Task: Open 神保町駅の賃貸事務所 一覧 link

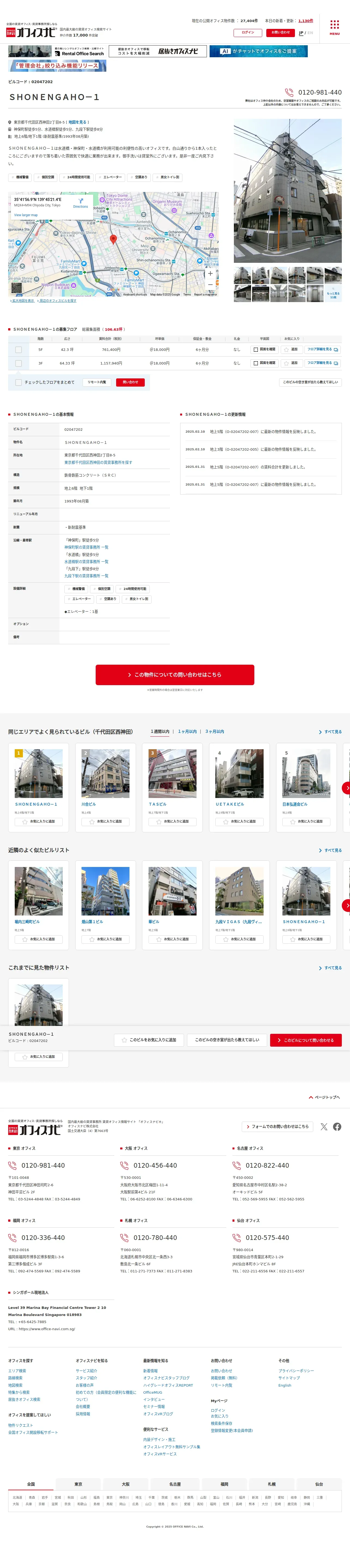Action: [x=87, y=547]
